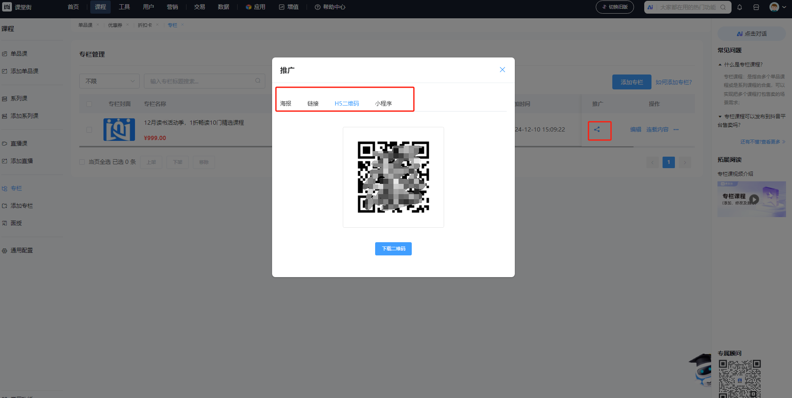Open 直播课 in the sidebar
Viewport: 792px width, 398px height.
(19, 143)
